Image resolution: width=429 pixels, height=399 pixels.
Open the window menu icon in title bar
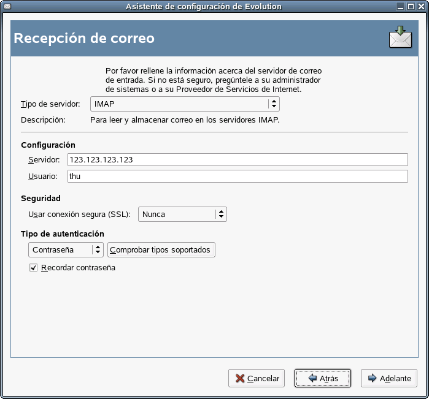(7, 6)
